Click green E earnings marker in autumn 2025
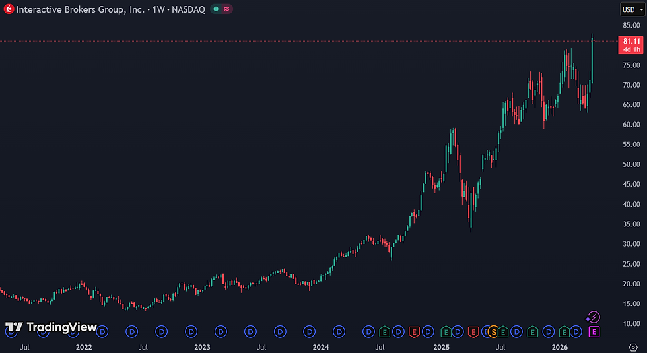Viewport: 647px width, 353px height. click(x=533, y=331)
